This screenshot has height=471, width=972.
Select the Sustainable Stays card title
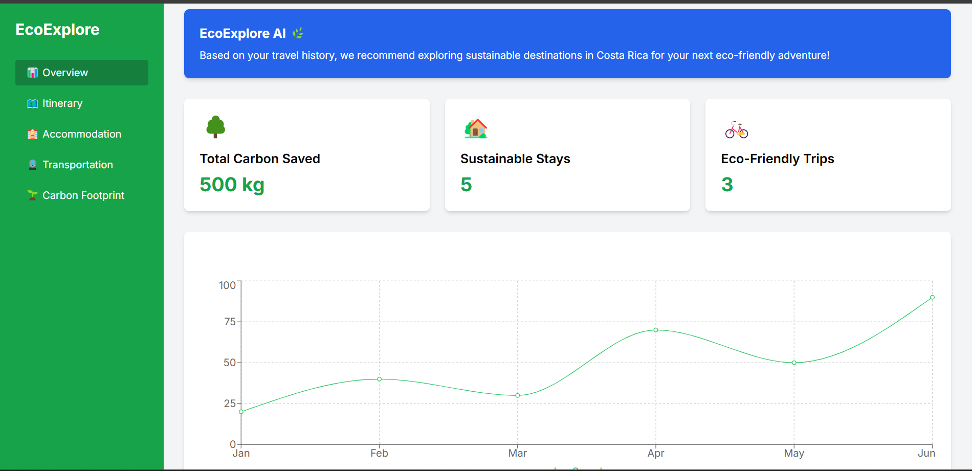click(x=515, y=159)
